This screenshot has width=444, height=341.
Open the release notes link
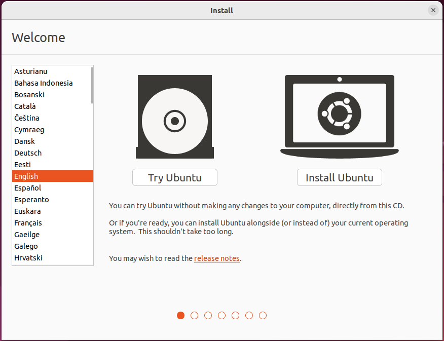pos(216,258)
